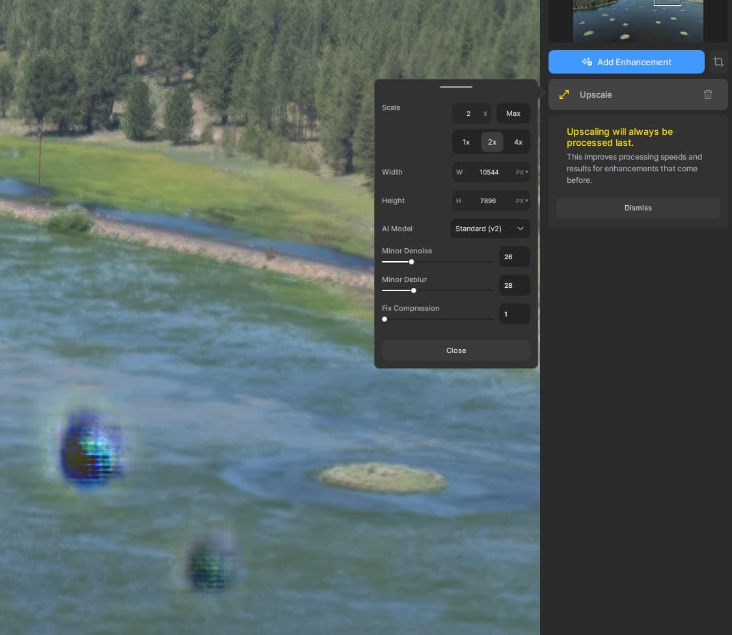Open the Upscale enhancement row
Image resolution: width=732 pixels, height=635 pixels.
point(638,94)
